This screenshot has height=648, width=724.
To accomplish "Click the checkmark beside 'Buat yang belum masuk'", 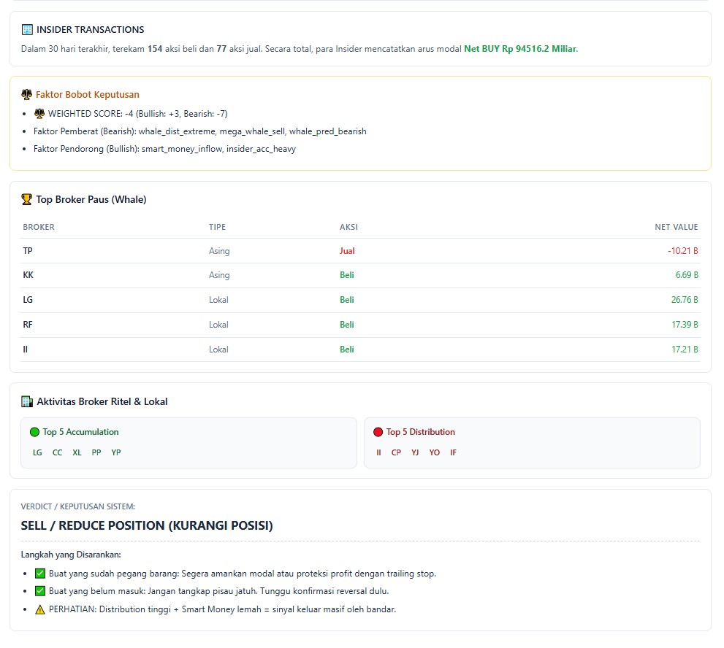I will tap(40, 591).
